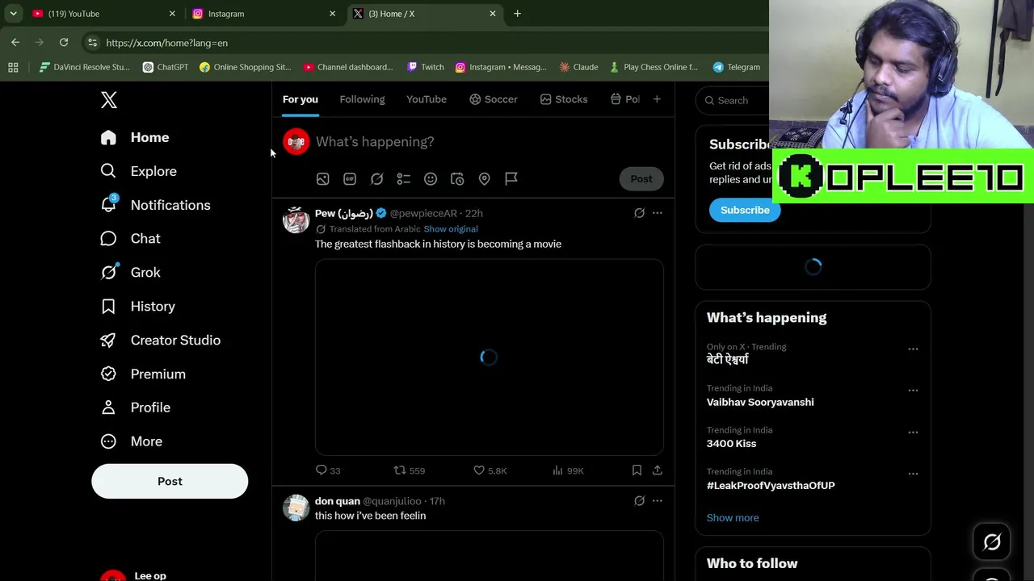Open the More menu in the sidebar

pyautogui.click(x=131, y=441)
